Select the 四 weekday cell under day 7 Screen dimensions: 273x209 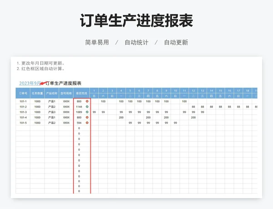148,96
